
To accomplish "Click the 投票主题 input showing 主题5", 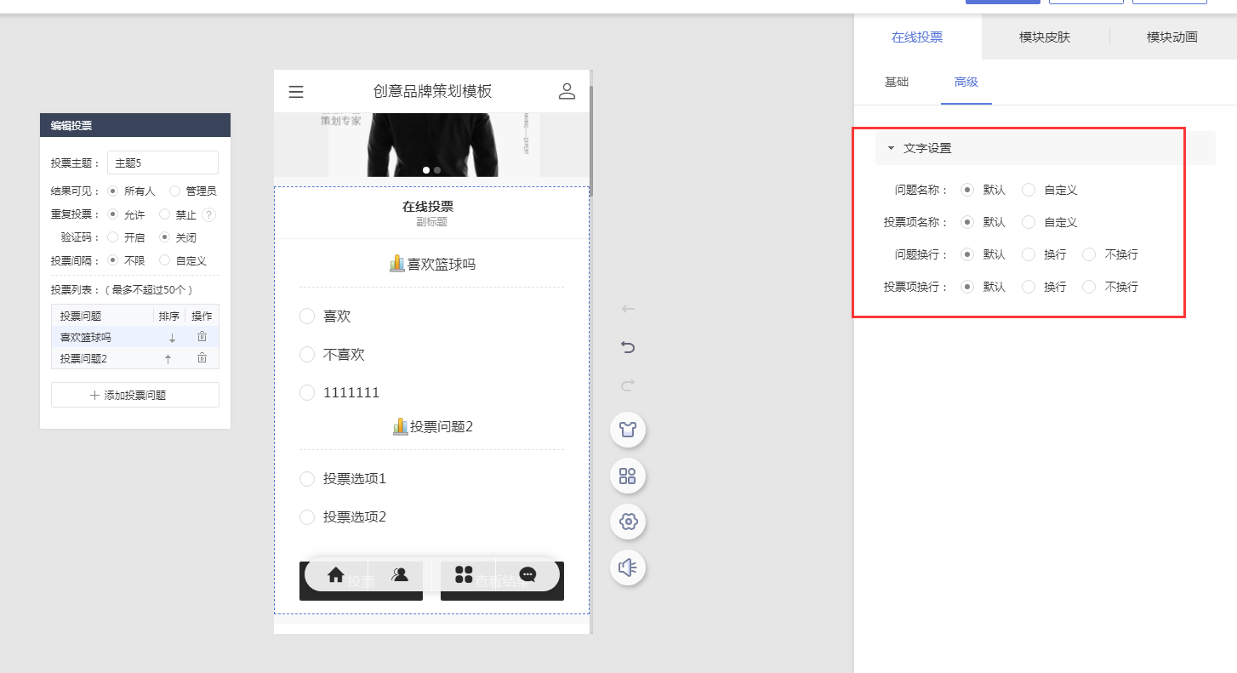I will pyautogui.click(x=162, y=163).
